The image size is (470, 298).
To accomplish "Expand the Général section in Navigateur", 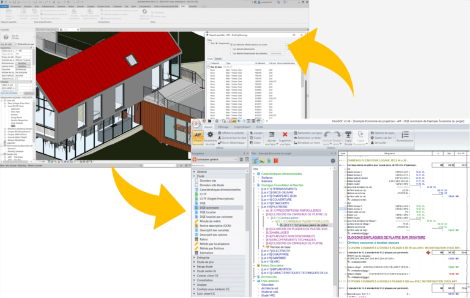I will (194, 172).
